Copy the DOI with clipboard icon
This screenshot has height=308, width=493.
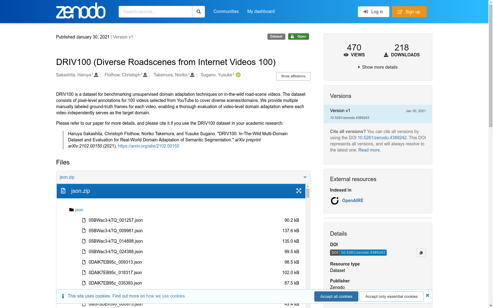421,253
